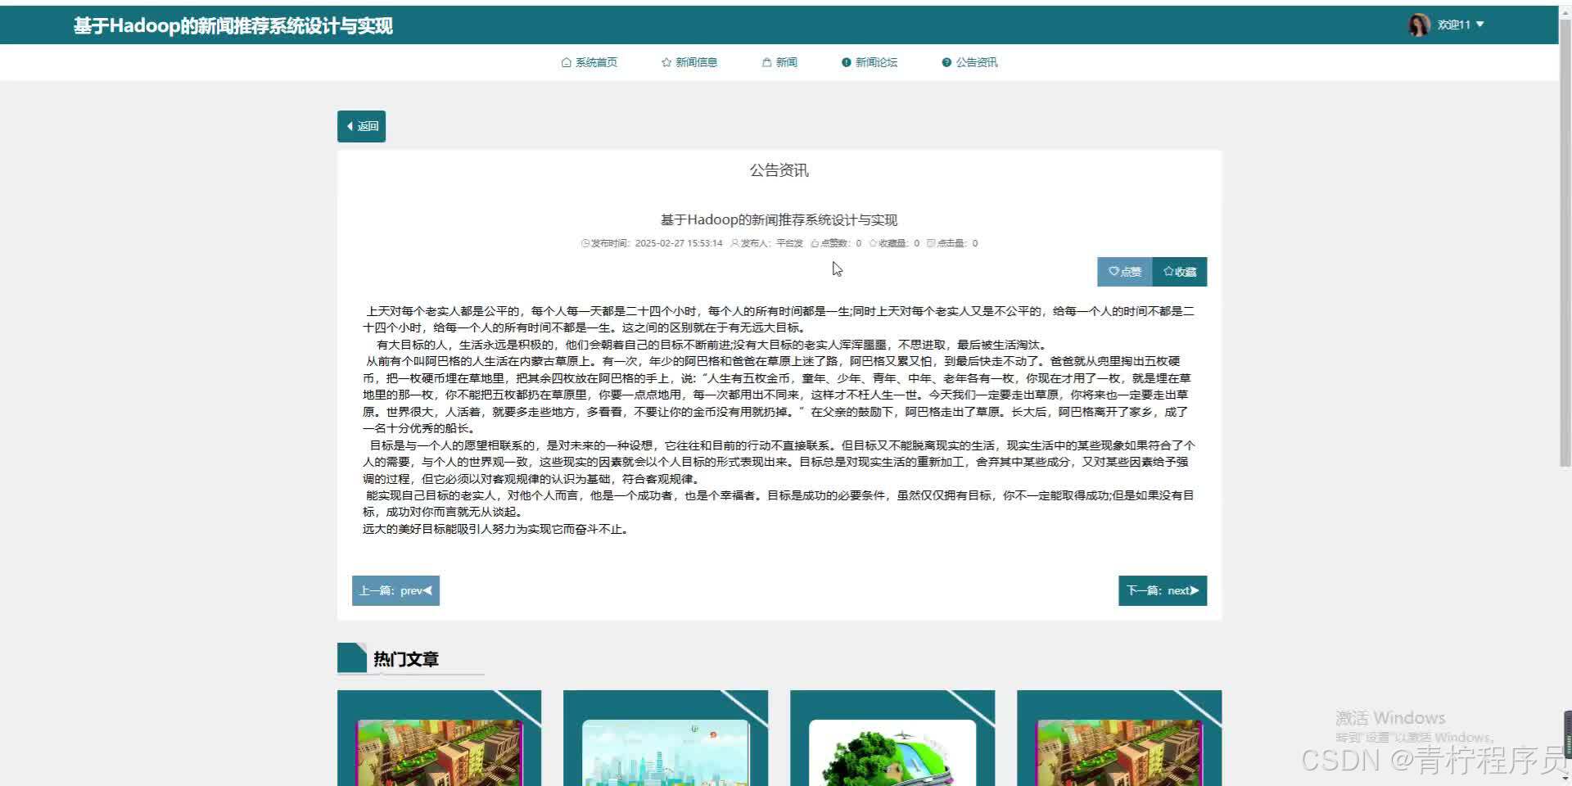The width and height of the screenshot is (1572, 786).
Task: Open previous article via 上一篇 prev
Action: 395,590
